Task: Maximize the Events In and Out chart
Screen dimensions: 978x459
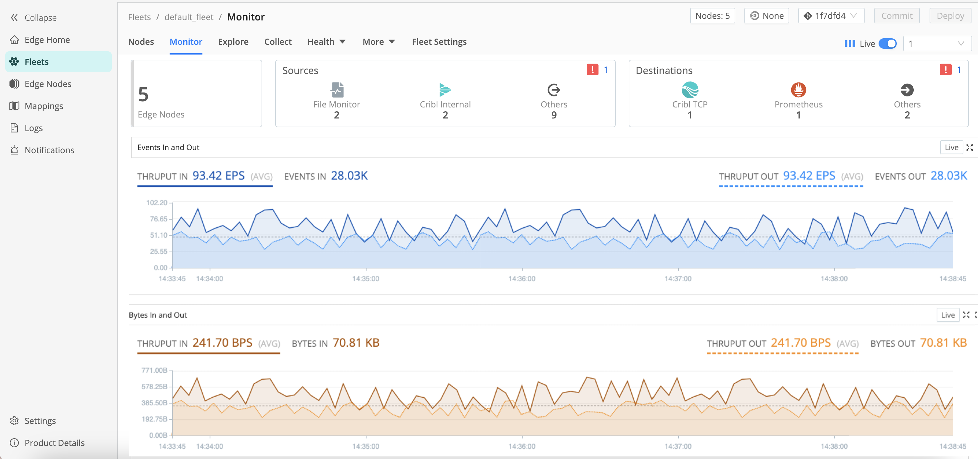Action: (x=969, y=148)
